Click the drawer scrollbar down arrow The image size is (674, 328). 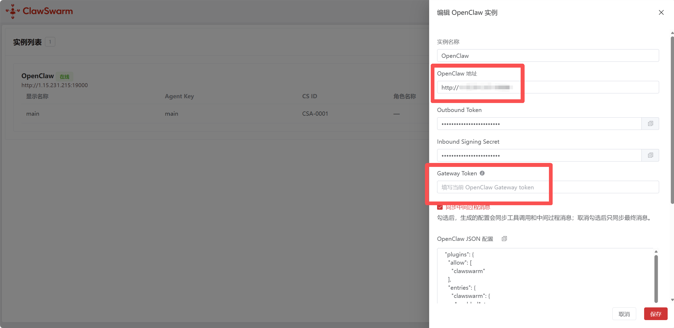click(x=672, y=300)
